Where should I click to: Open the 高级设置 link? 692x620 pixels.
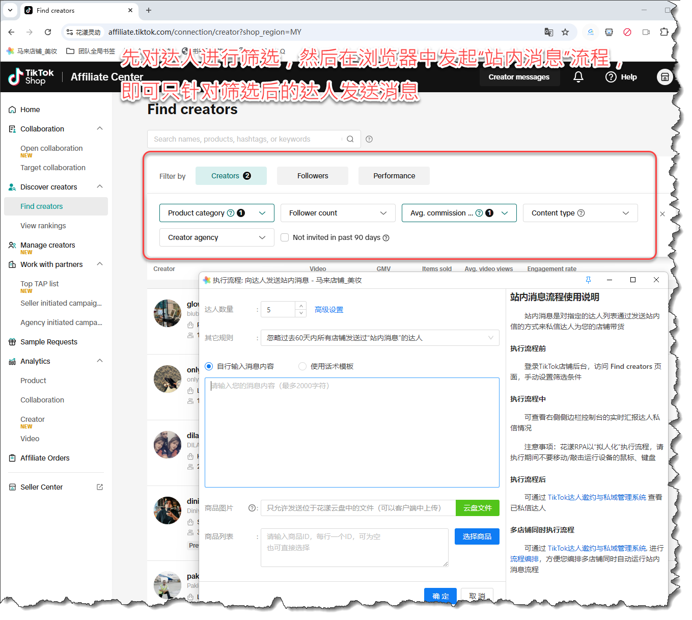(x=329, y=310)
